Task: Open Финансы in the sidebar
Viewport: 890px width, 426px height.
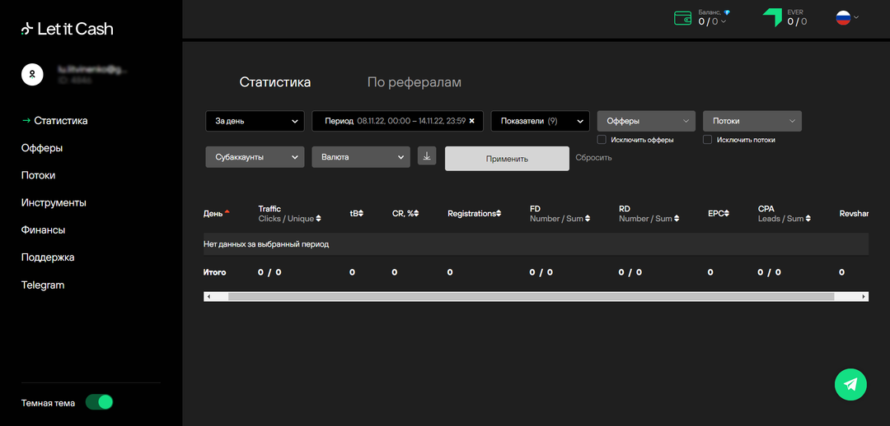Action: click(x=43, y=230)
